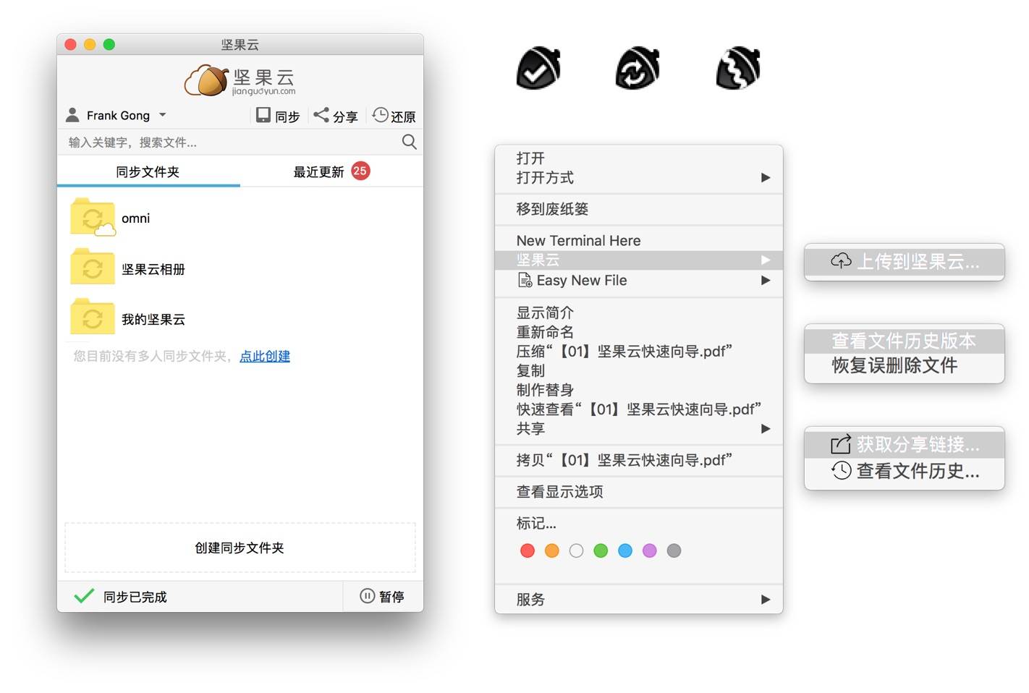Image resolution: width=1029 pixels, height=693 pixels.
Task: Select 复制 in the context menu
Action: (x=530, y=370)
